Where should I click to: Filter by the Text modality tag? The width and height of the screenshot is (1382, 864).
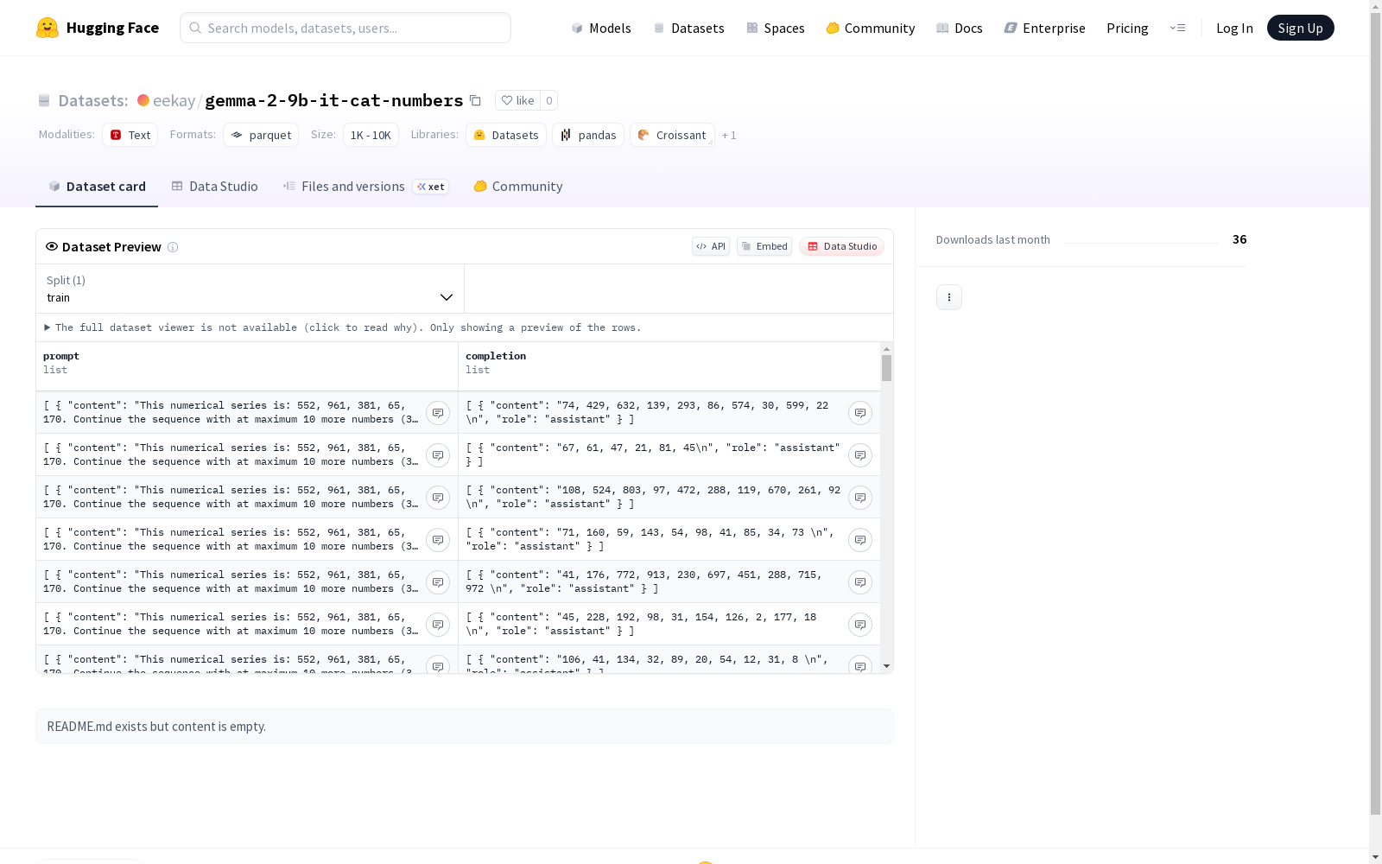click(130, 135)
